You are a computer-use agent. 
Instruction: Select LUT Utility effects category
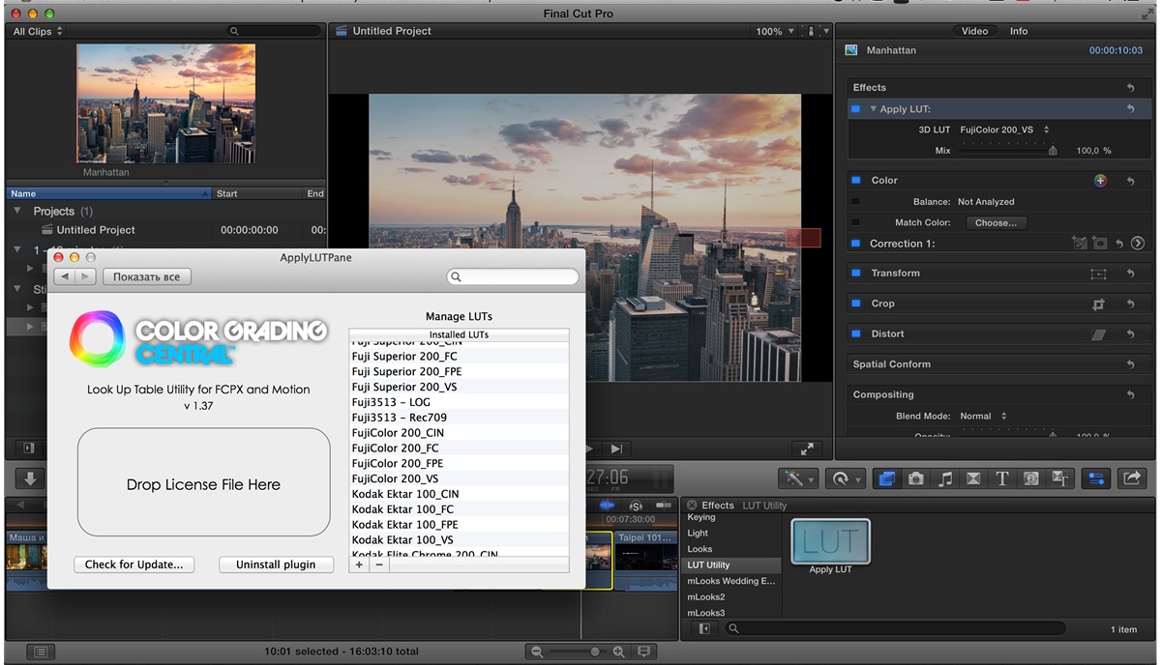[731, 565]
